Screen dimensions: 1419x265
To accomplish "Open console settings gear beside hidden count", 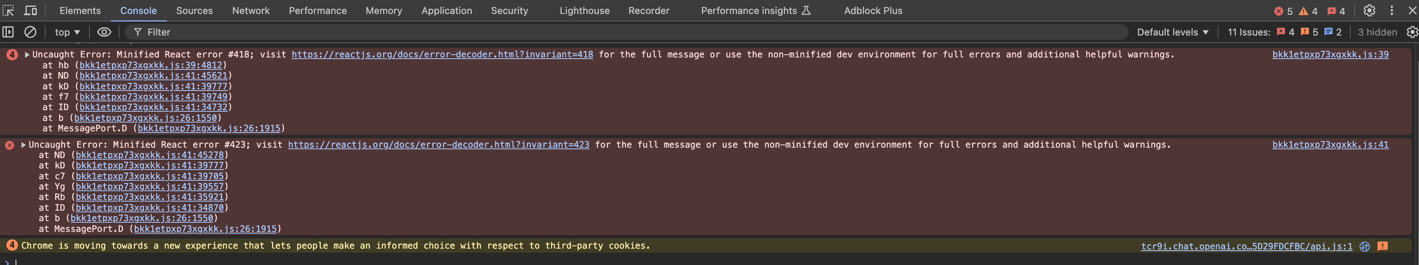I will pos(1412,32).
